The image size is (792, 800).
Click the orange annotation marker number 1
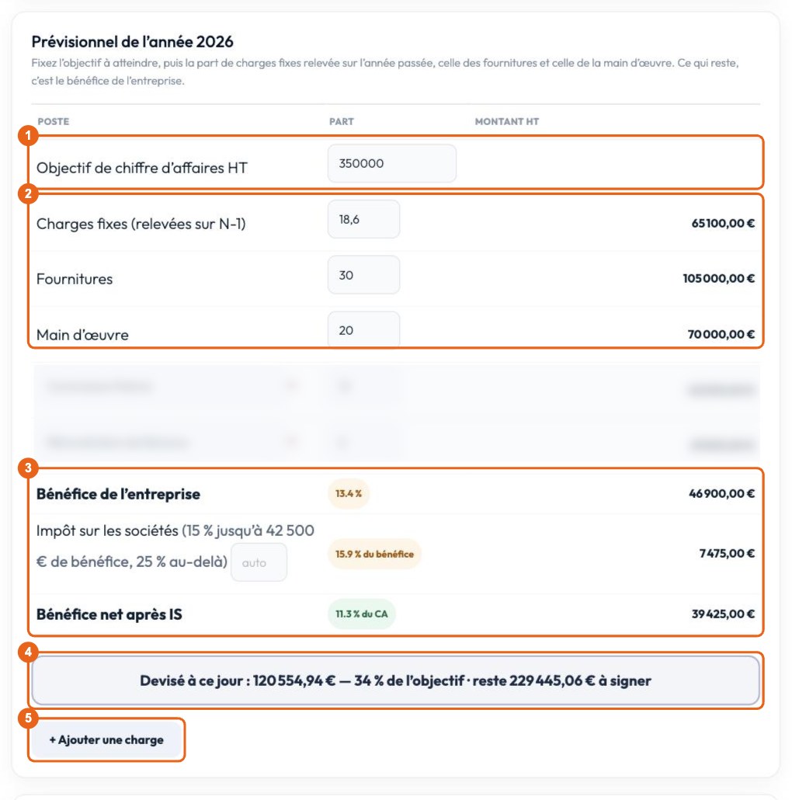click(28, 135)
